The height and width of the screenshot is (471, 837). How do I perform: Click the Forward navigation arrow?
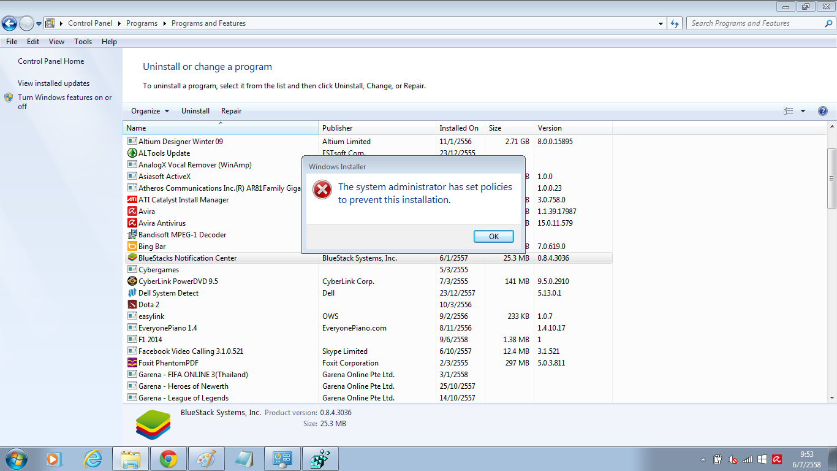[x=26, y=24]
